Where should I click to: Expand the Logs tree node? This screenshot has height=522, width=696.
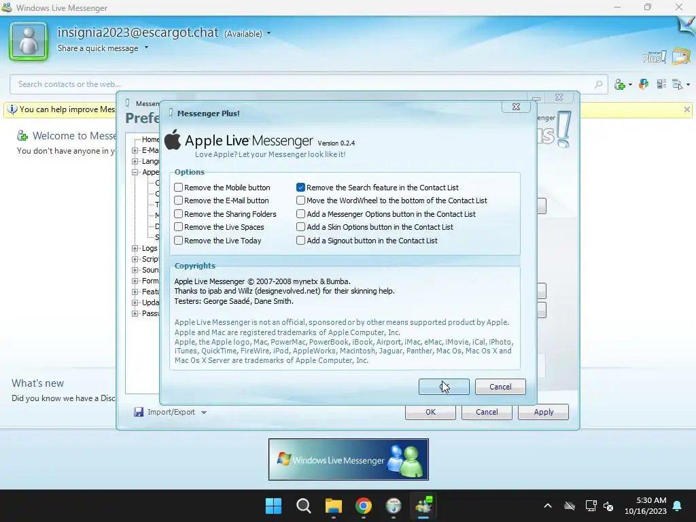click(x=135, y=248)
